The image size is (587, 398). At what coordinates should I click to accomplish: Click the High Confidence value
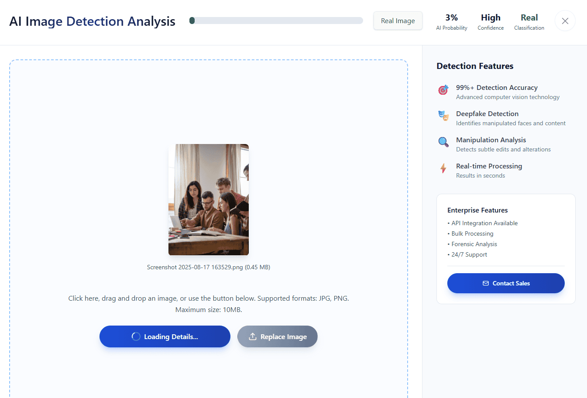pos(491,18)
